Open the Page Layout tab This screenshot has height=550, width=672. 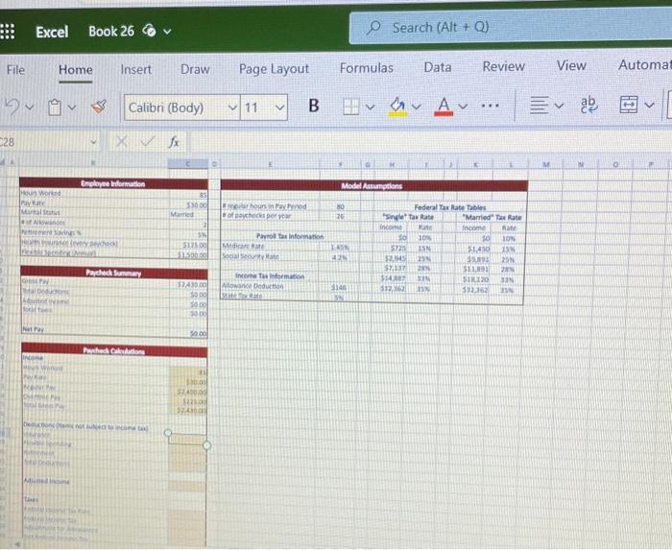pos(274,68)
